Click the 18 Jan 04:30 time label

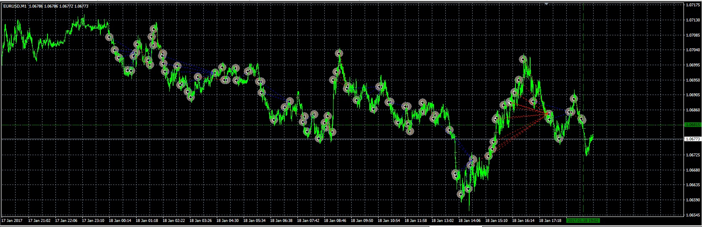tap(228, 220)
